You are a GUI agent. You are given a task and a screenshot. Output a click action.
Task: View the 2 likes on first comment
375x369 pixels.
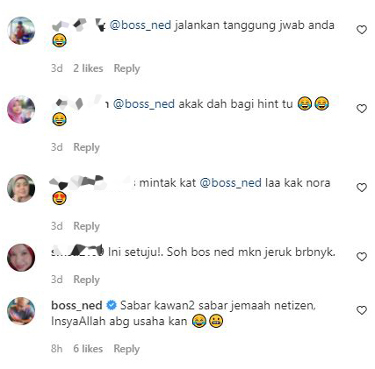[88, 68]
